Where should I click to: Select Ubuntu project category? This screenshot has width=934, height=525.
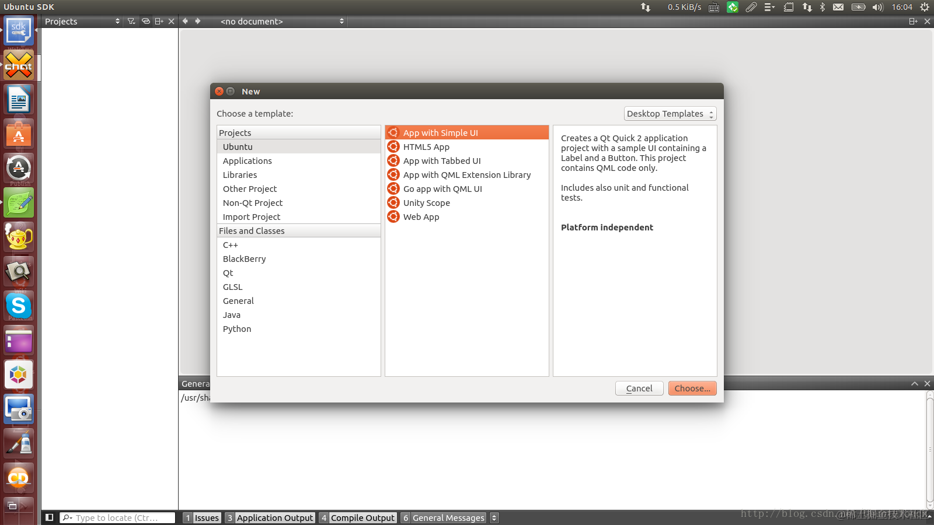pyautogui.click(x=299, y=147)
